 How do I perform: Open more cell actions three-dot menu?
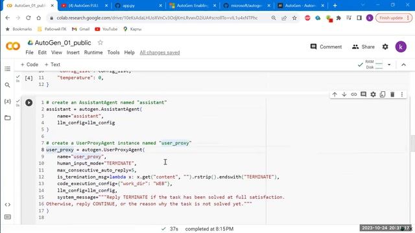tap(402, 94)
